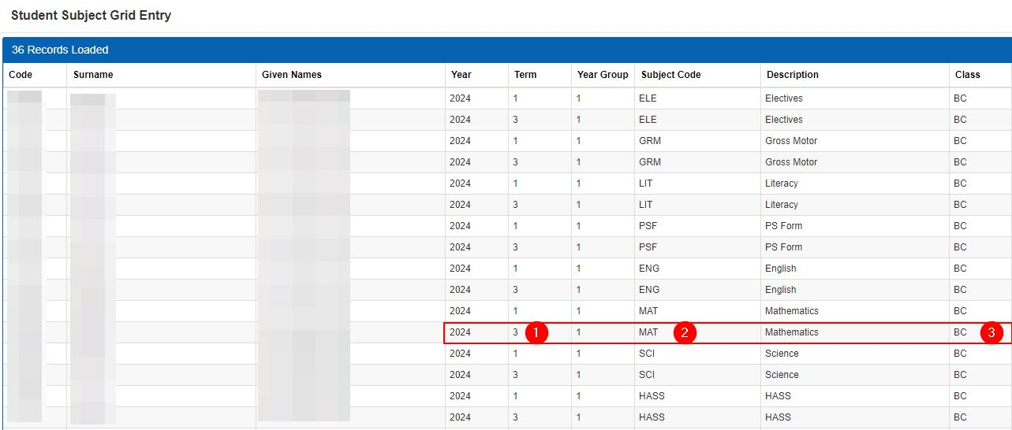The image size is (1012, 430).
Task: Select HASS in Subject Code column, Term 3
Action: point(652,417)
